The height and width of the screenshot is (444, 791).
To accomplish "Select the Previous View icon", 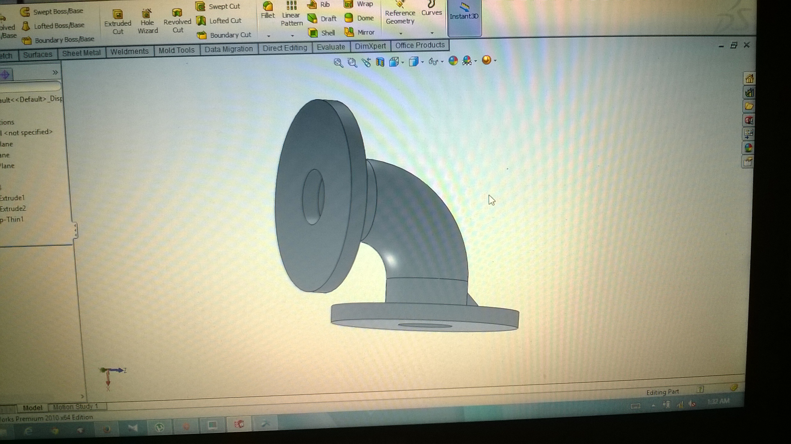I will pyautogui.click(x=366, y=63).
